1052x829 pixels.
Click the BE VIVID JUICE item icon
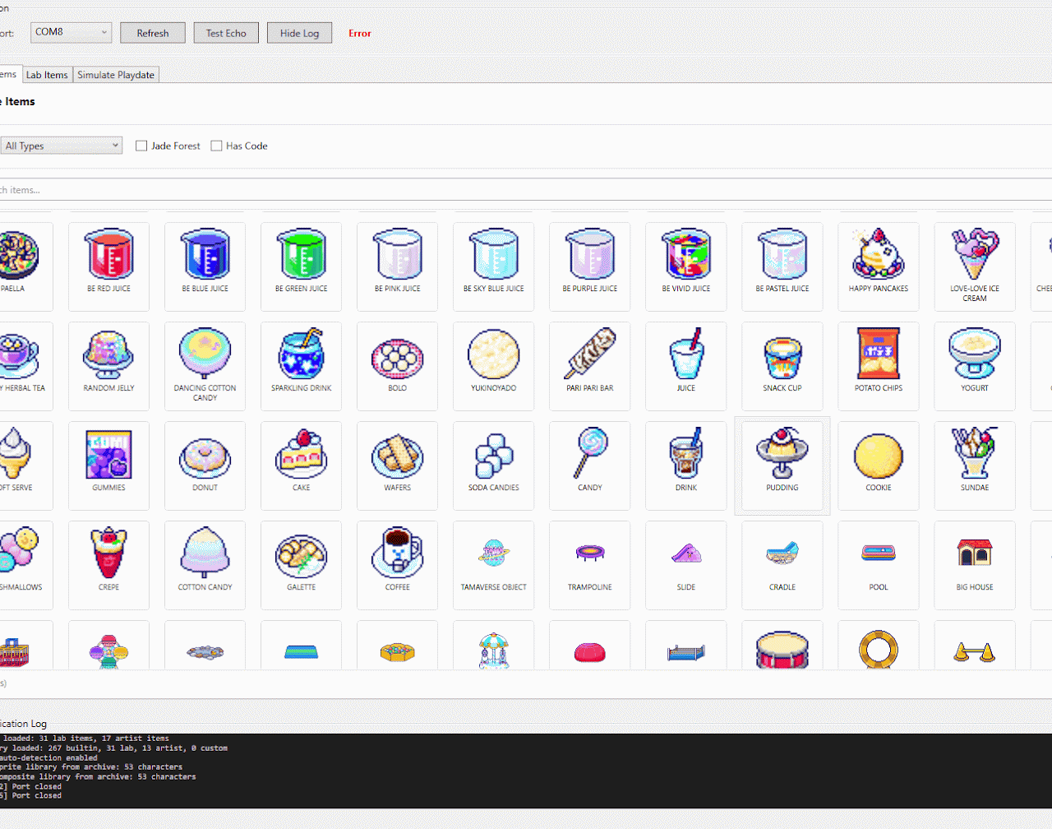click(685, 255)
